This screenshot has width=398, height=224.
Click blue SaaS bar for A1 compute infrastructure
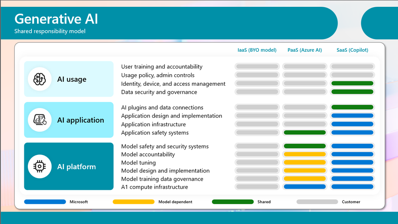[x=352, y=187]
